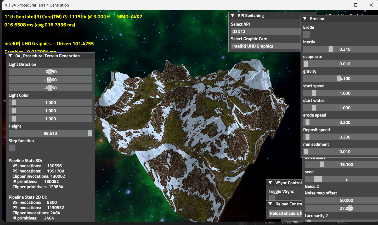
Task: Open the Select API dropdown showing D3D12
Action: point(266,31)
